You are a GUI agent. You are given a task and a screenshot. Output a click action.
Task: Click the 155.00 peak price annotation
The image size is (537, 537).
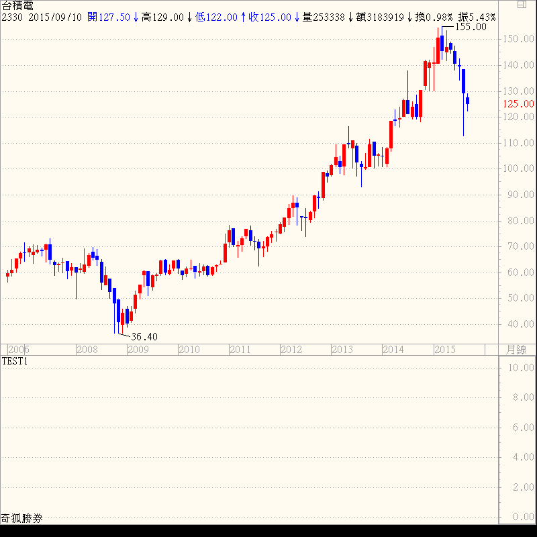tap(471, 27)
